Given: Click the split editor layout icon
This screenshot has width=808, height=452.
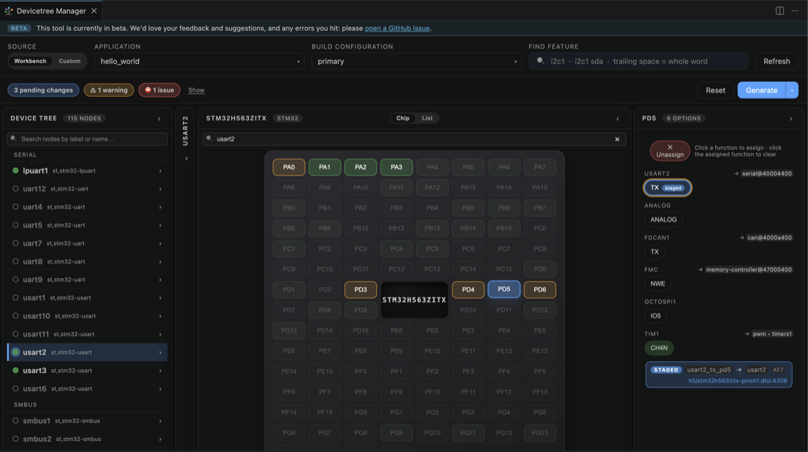Looking at the screenshot, I should tap(779, 11).
